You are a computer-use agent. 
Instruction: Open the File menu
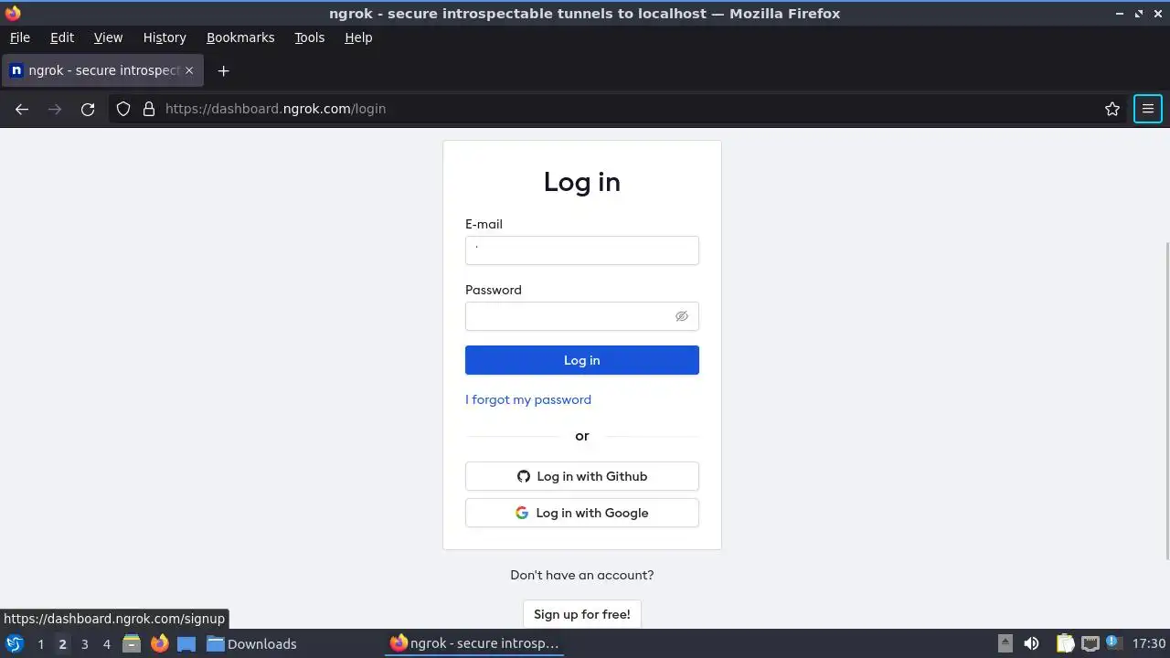point(20,37)
